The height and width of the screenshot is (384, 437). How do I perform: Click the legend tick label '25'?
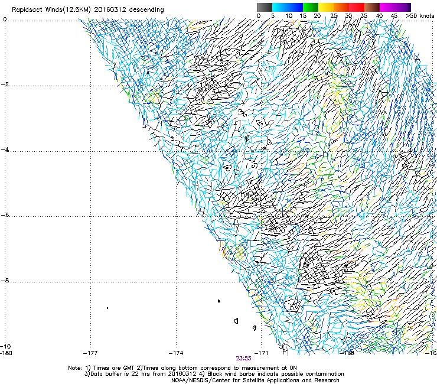[x=334, y=16]
